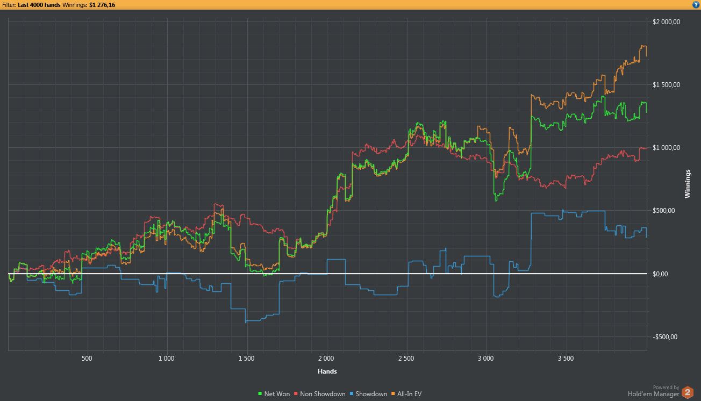Click the -$500,00 y-axis label

pyautogui.click(x=666, y=337)
